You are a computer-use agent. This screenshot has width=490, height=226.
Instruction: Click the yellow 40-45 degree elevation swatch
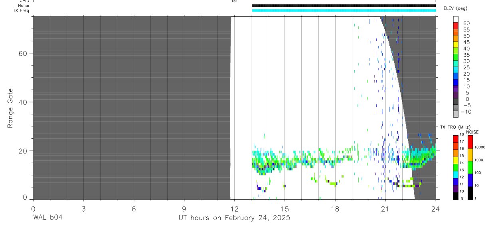456,45
